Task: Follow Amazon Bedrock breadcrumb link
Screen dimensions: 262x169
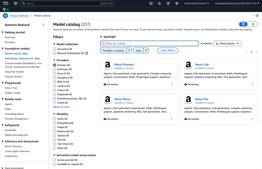Action: point(19,16)
